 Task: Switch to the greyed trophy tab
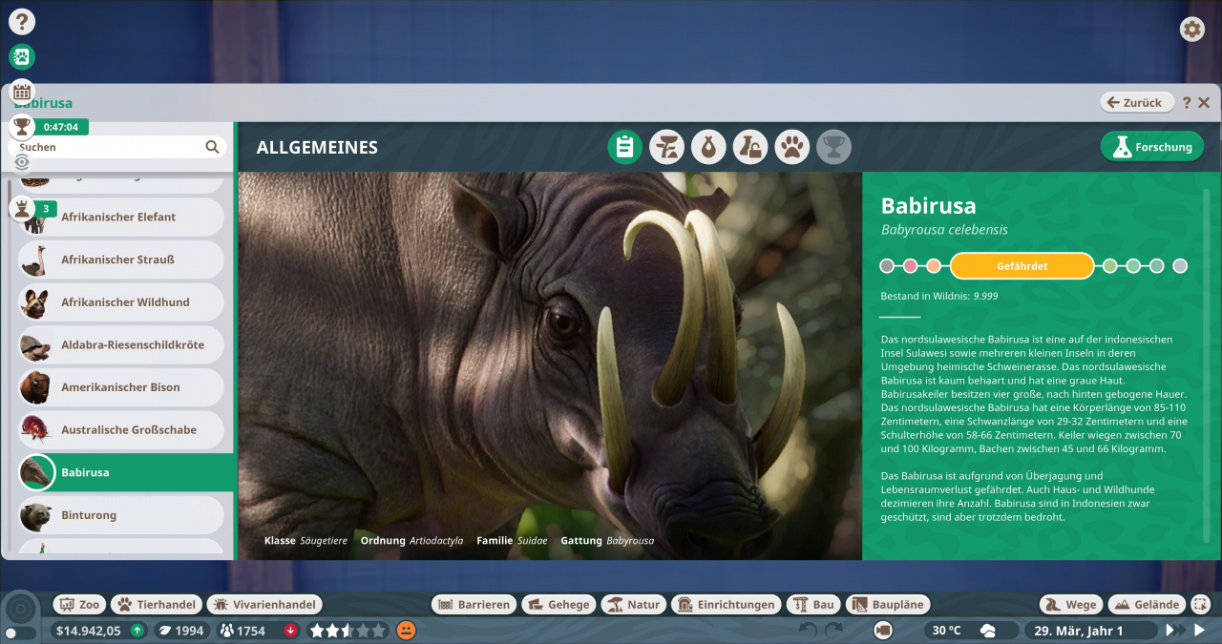pos(833,147)
